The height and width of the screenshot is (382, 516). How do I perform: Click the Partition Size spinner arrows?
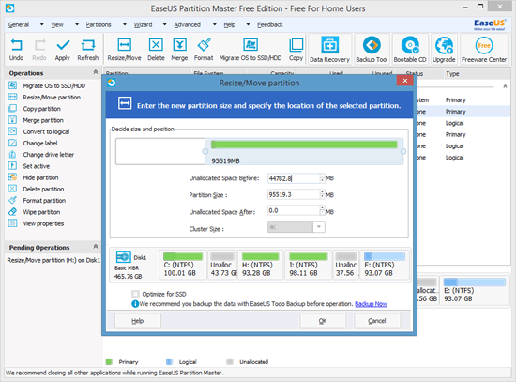coord(323,194)
